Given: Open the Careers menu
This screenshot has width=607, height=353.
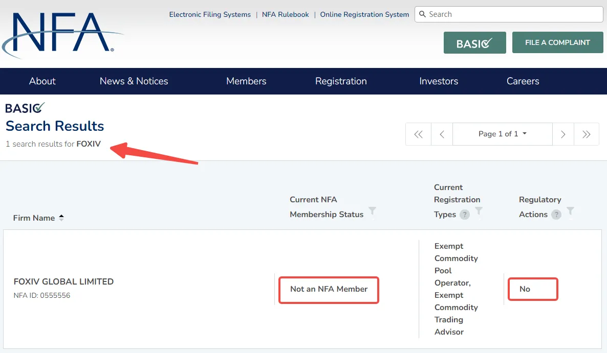Looking at the screenshot, I should (x=523, y=81).
